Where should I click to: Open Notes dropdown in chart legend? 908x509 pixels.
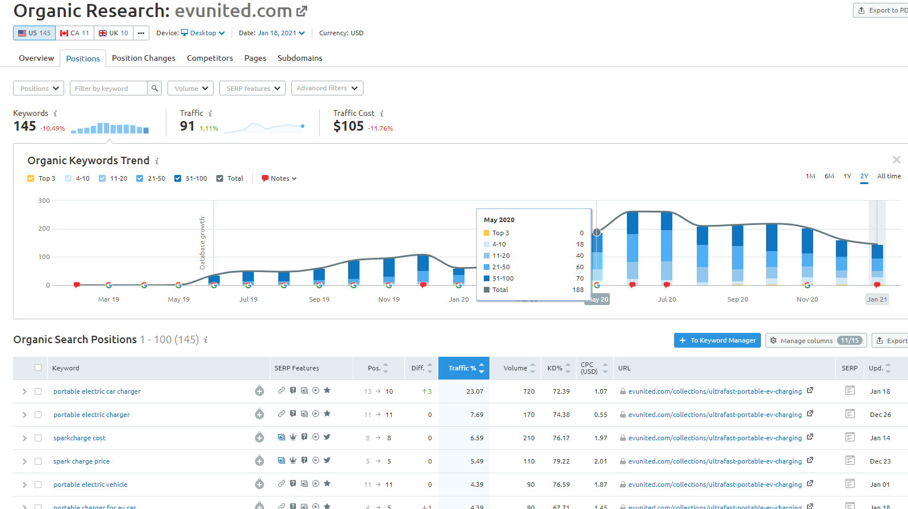(x=279, y=178)
